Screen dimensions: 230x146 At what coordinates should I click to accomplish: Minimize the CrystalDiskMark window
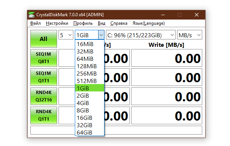163,15
